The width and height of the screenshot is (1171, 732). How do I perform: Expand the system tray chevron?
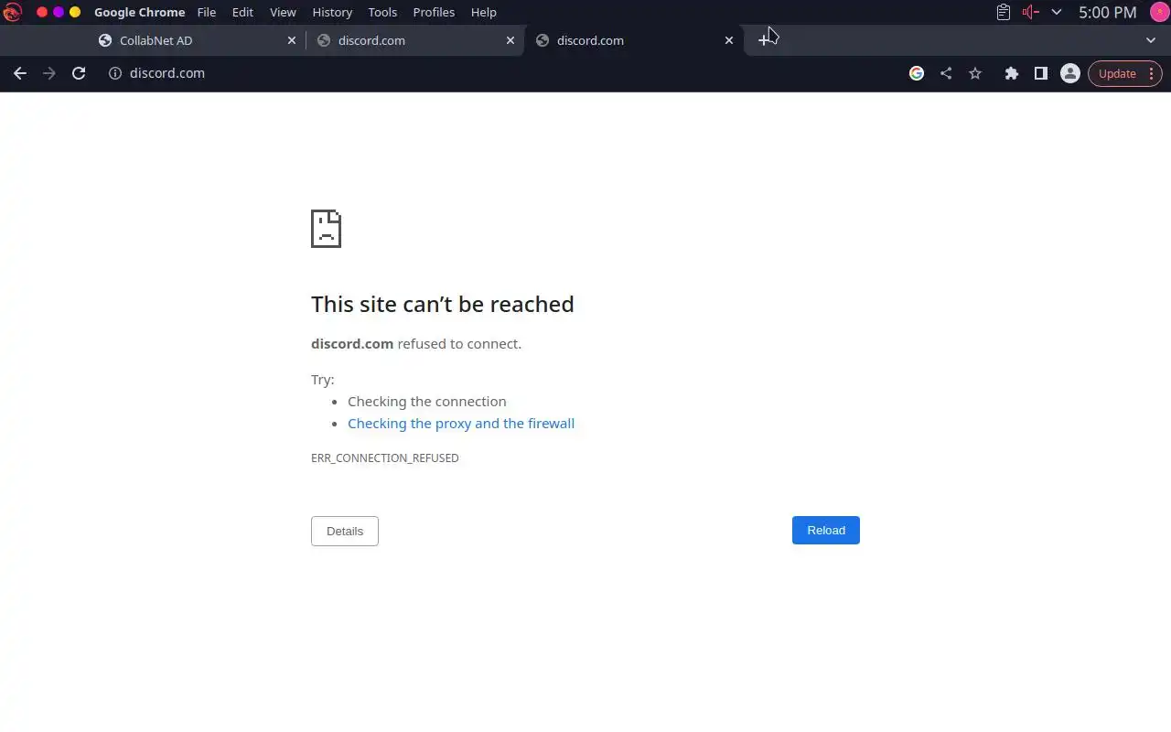click(1057, 12)
